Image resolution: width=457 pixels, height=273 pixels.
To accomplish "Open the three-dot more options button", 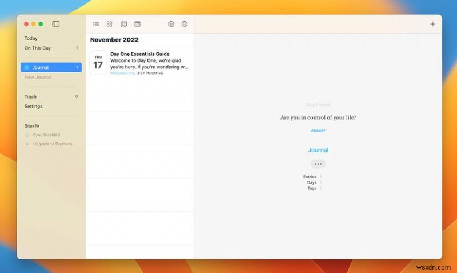I will (x=318, y=164).
